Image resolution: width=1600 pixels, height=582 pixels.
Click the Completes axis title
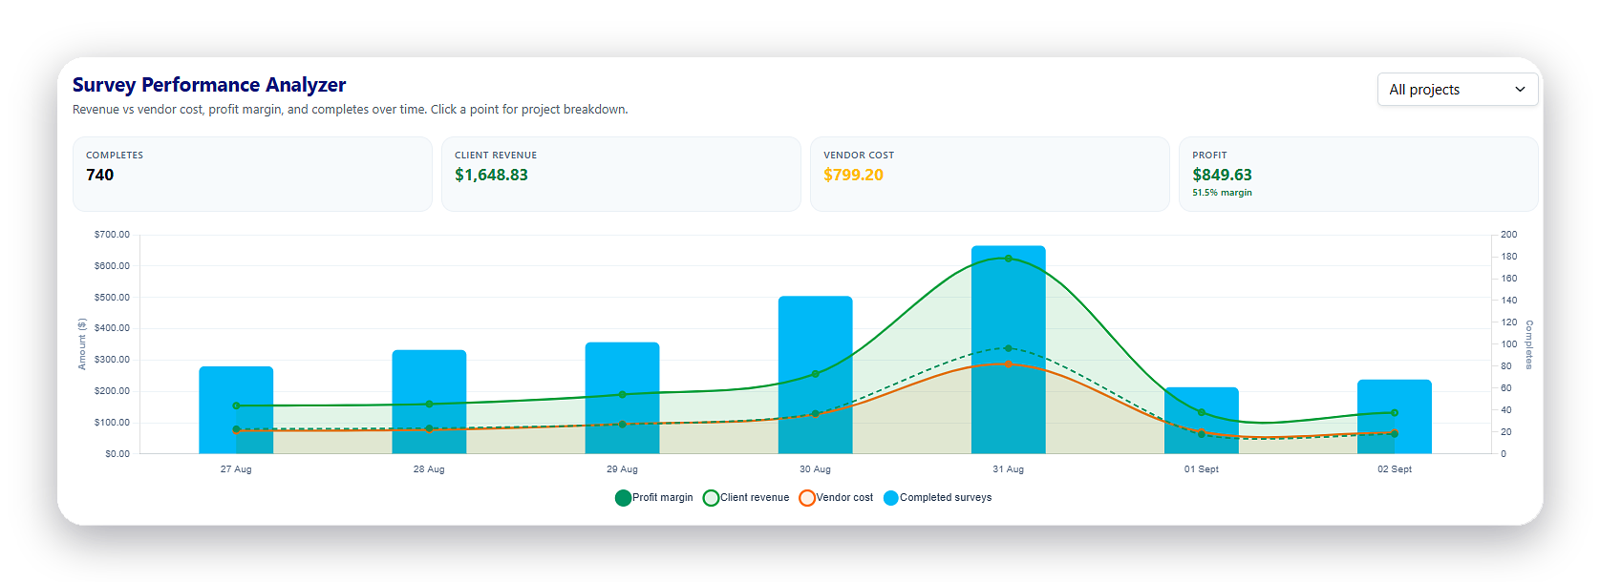pyautogui.click(x=1528, y=344)
